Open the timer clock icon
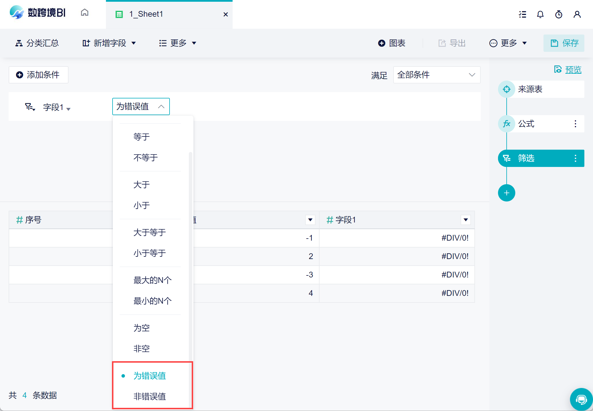Viewport: 593px width, 411px height. [559, 14]
